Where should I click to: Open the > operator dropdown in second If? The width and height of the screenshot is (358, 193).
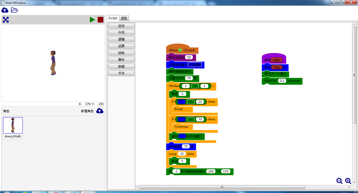pos(191,119)
